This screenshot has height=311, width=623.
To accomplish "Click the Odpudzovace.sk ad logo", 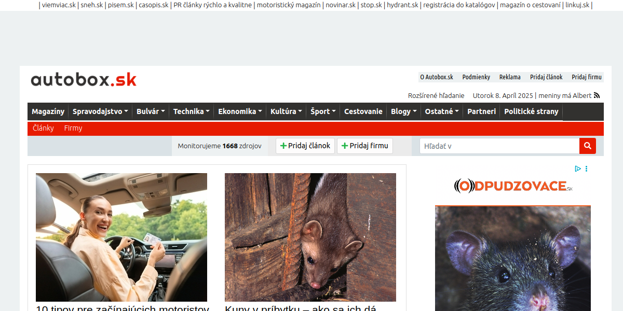I will click(513, 186).
